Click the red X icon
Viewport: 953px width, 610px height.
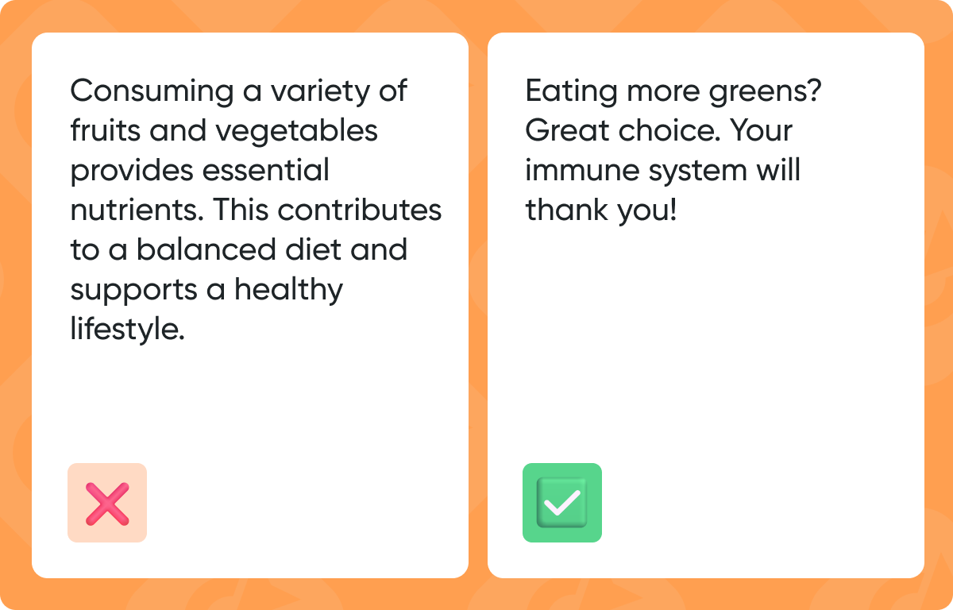(107, 503)
